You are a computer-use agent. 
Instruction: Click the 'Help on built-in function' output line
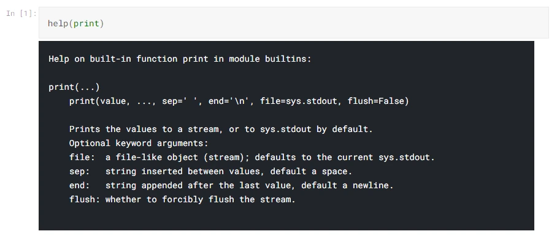point(180,59)
